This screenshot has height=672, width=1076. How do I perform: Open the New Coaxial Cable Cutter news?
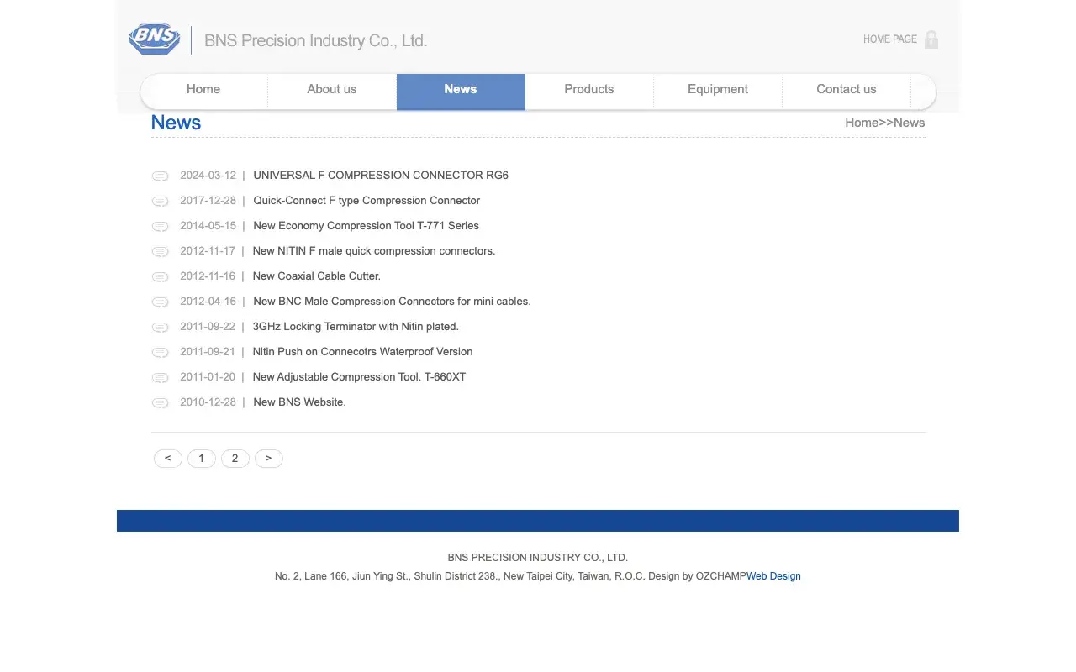pos(317,276)
